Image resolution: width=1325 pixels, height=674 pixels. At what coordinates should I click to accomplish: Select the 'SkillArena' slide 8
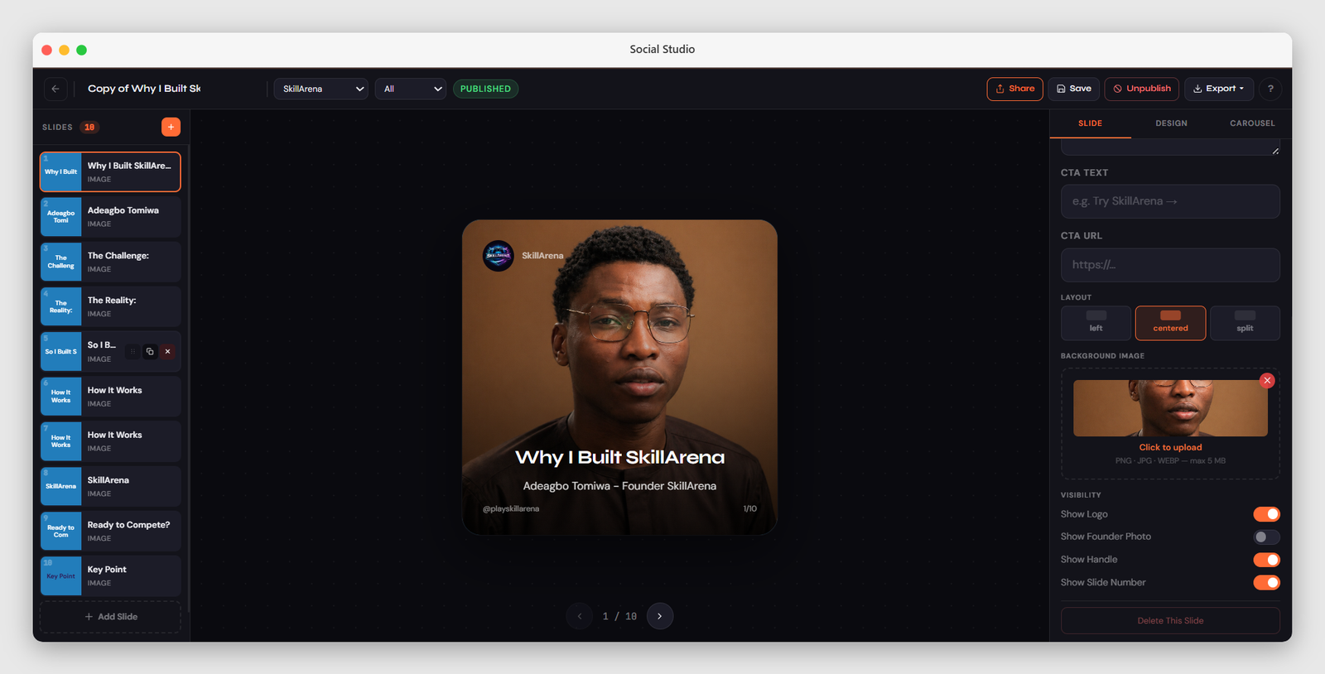[x=111, y=486]
